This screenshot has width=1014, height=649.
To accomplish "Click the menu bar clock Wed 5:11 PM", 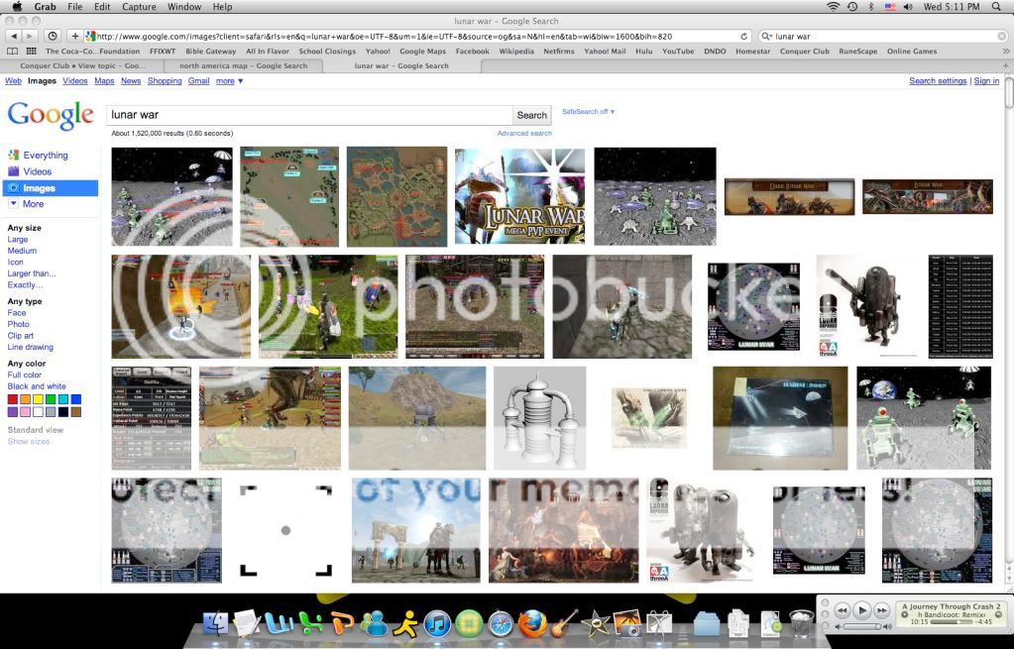I will click(x=952, y=7).
